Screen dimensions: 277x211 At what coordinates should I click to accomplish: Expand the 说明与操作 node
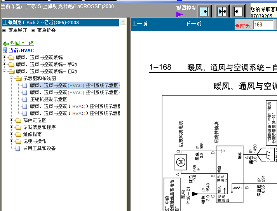tap(12, 141)
